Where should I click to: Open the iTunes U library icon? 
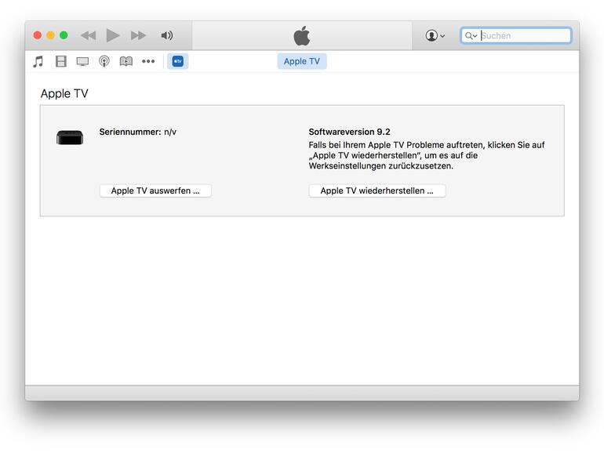point(126,61)
